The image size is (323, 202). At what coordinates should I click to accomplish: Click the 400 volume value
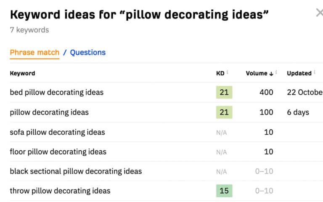(266, 93)
